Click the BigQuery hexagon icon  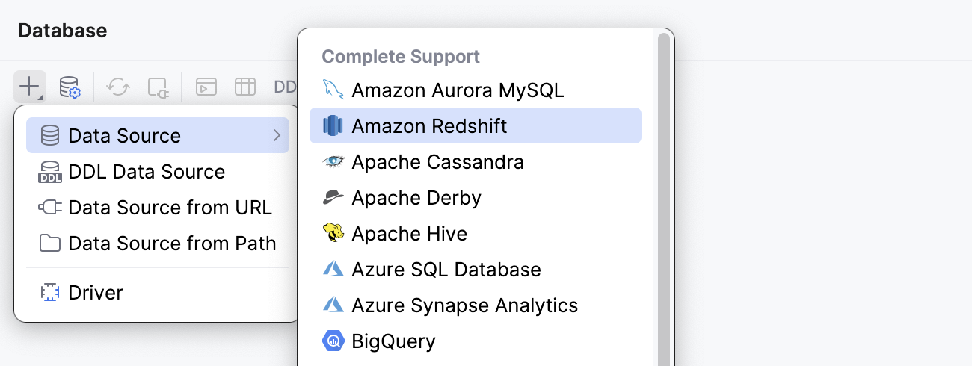click(x=333, y=341)
